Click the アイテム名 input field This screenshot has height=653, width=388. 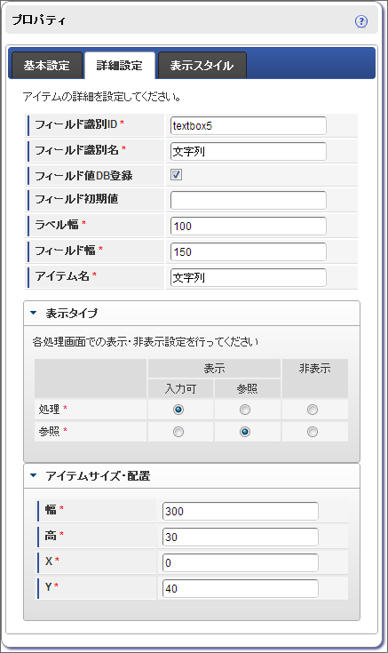(x=248, y=278)
